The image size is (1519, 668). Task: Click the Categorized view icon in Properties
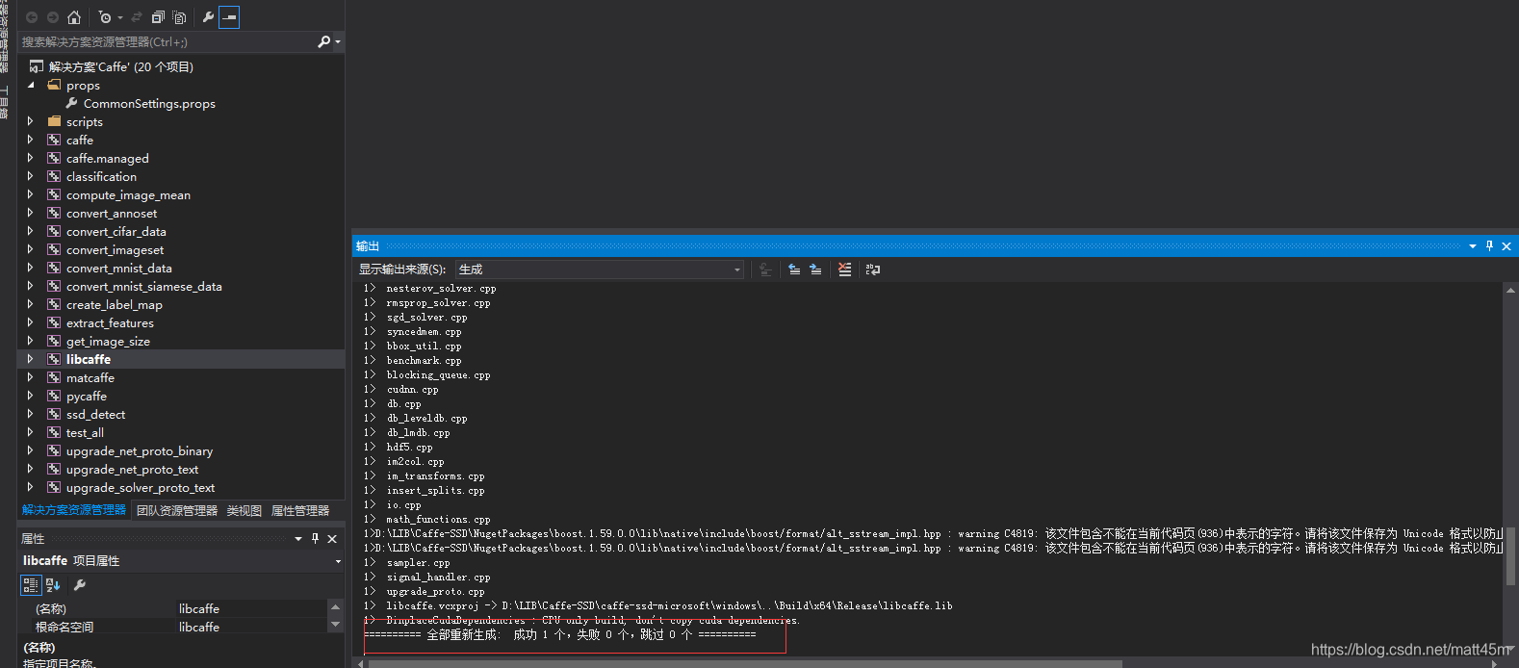tap(30, 584)
